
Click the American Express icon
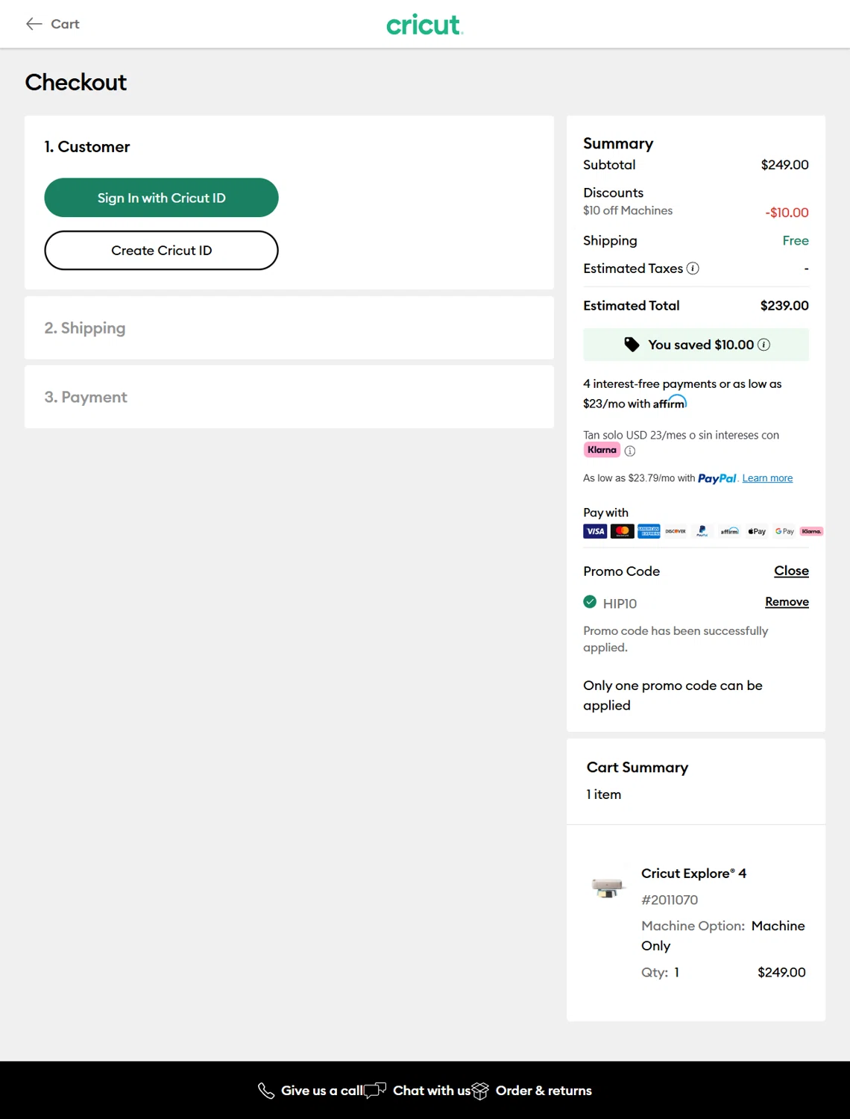pyautogui.click(x=649, y=531)
